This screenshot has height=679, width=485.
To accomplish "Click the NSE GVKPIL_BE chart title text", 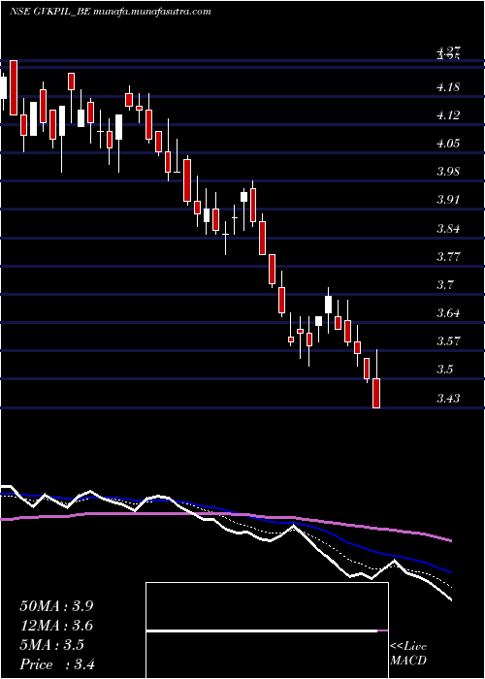I will point(111,12).
